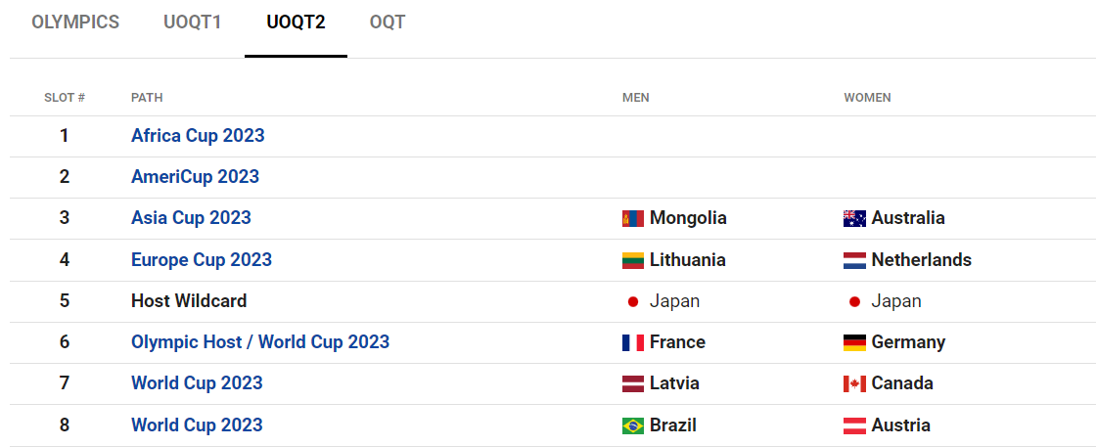Click the Netherlands flag icon
This screenshot has height=447, width=1097.
pos(854,260)
